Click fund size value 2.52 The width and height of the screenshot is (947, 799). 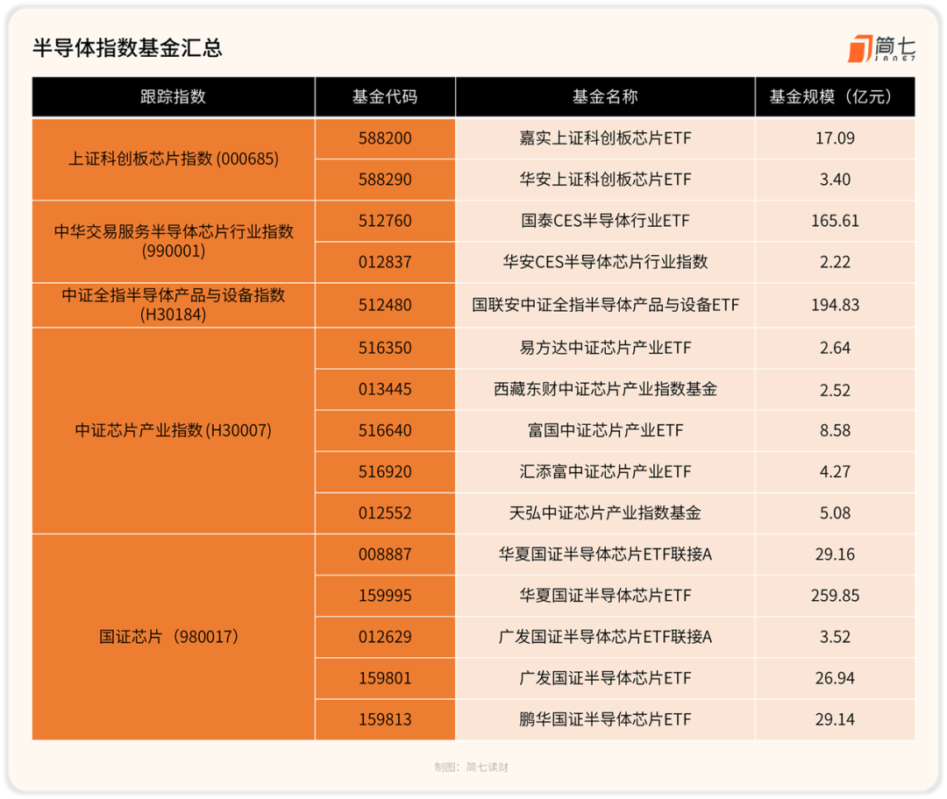tap(835, 391)
